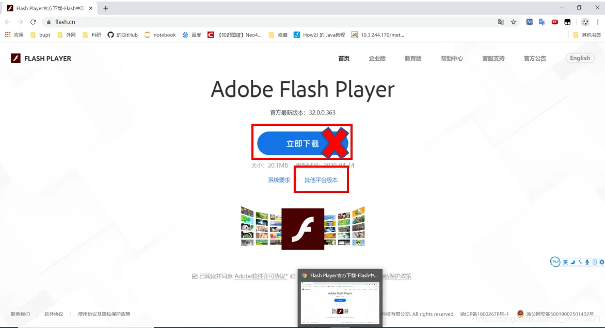This screenshot has width=605, height=328.
Task: Expand the 科研 bookmark folder
Action: pos(92,35)
